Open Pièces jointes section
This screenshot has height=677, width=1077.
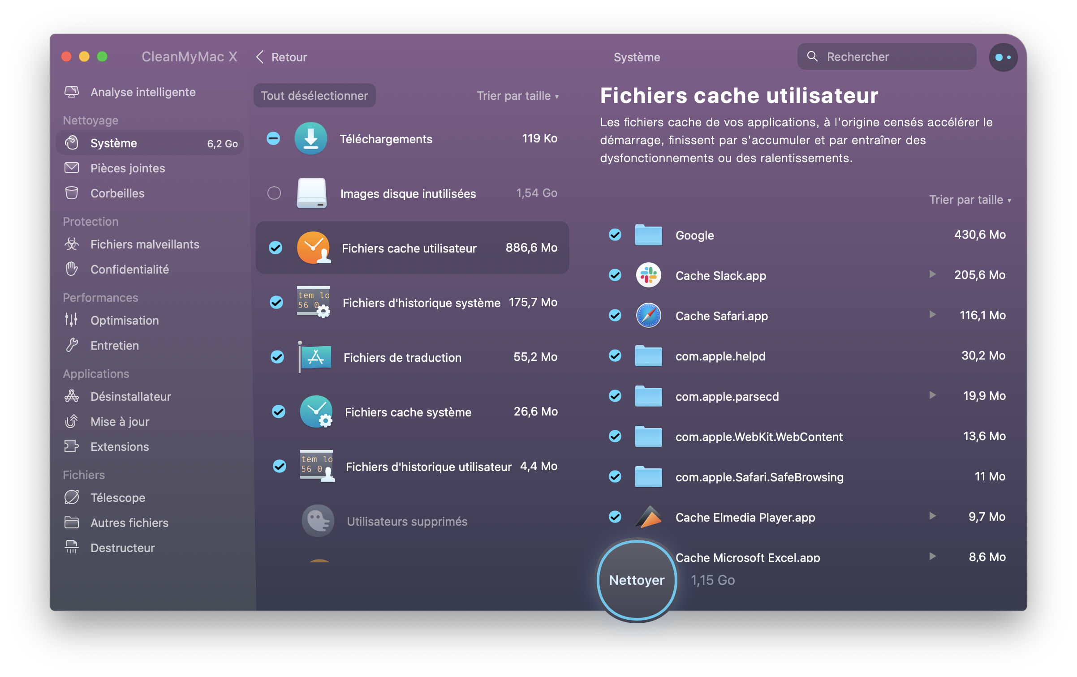coord(115,168)
